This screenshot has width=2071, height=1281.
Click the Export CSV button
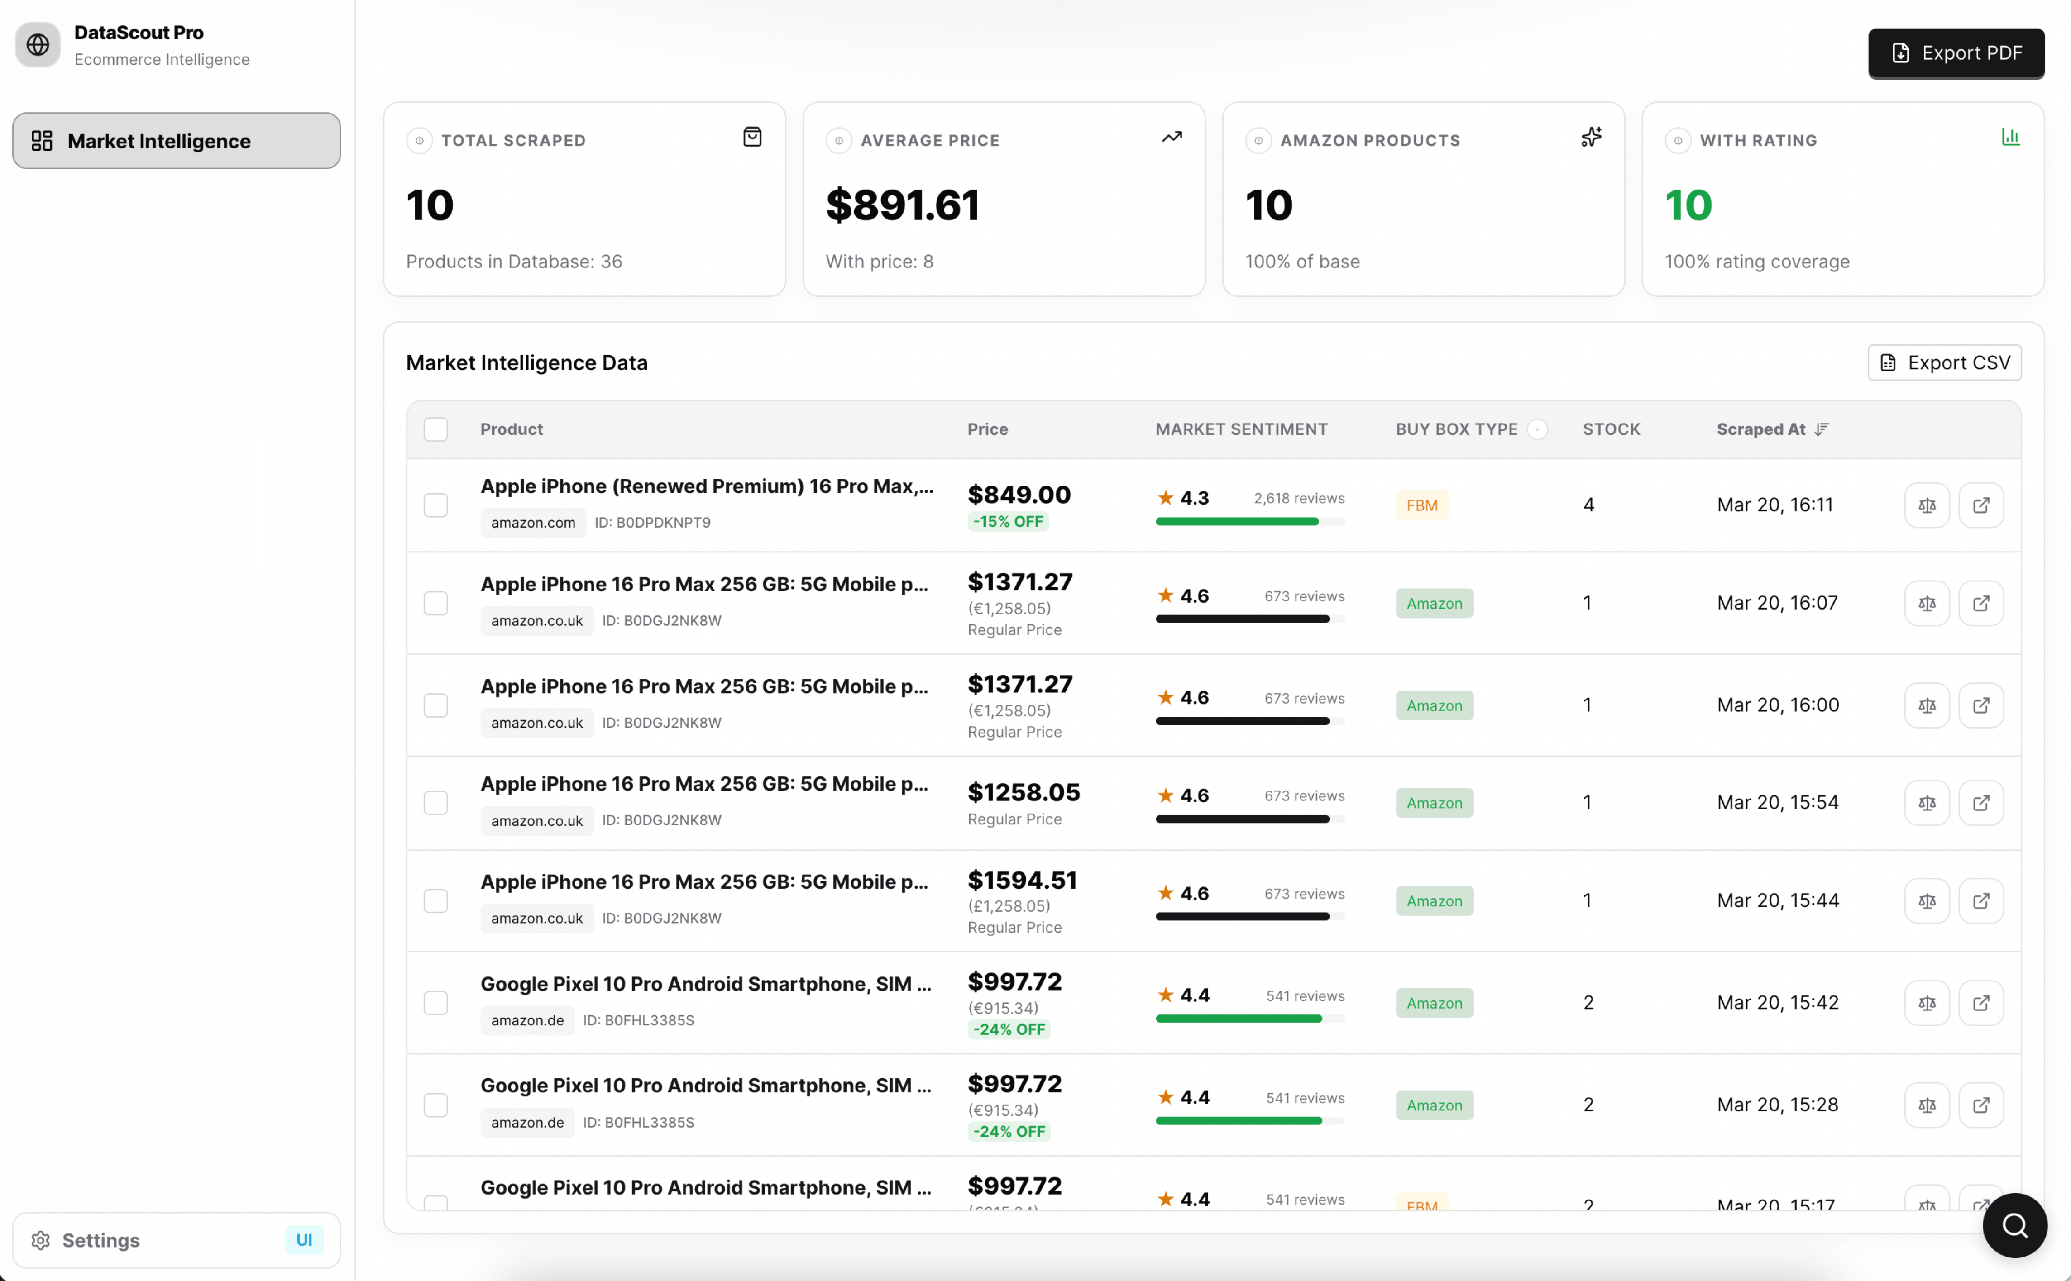[1944, 362]
